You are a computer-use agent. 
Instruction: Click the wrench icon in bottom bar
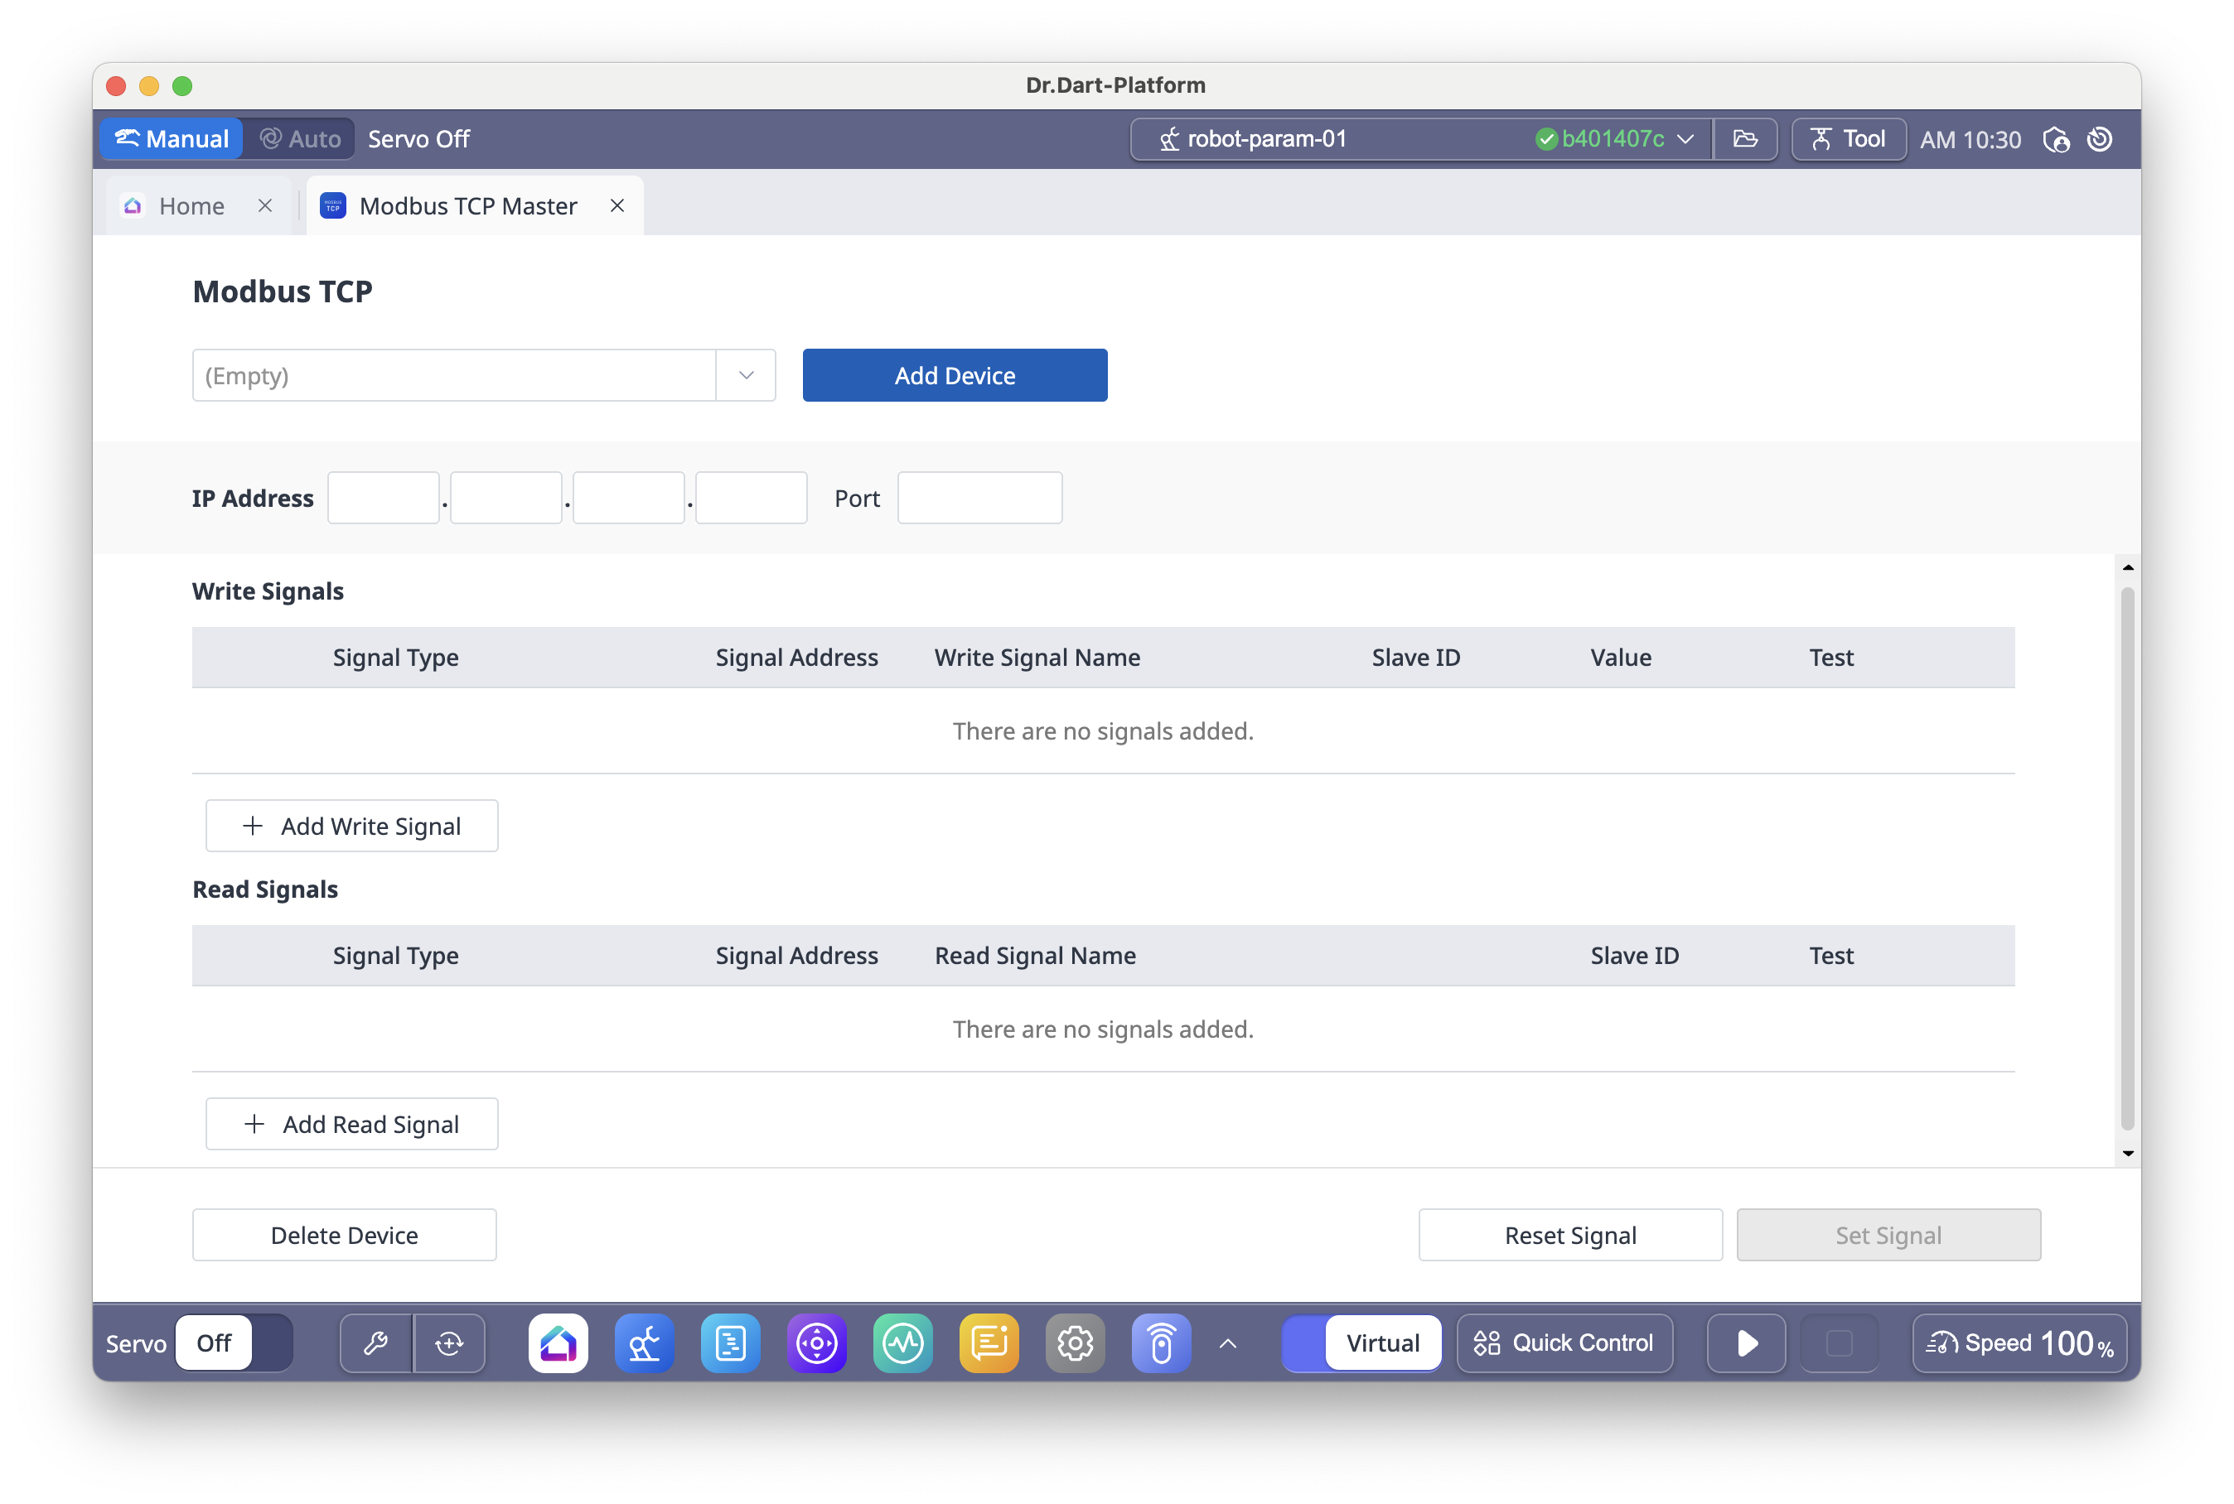click(376, 1343)
